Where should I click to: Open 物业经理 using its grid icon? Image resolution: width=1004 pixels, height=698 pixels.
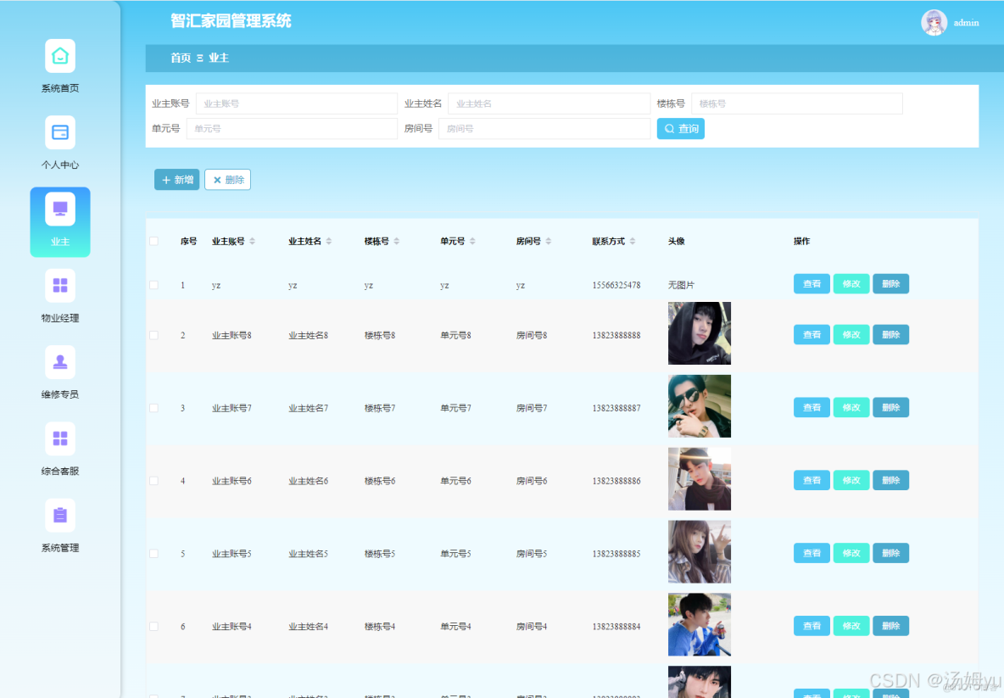coord(59,285)
